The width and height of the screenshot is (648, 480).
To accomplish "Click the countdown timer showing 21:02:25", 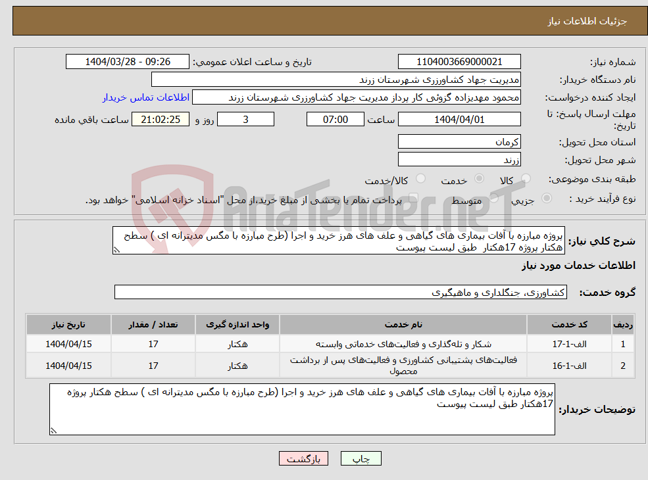I will 161,119.
